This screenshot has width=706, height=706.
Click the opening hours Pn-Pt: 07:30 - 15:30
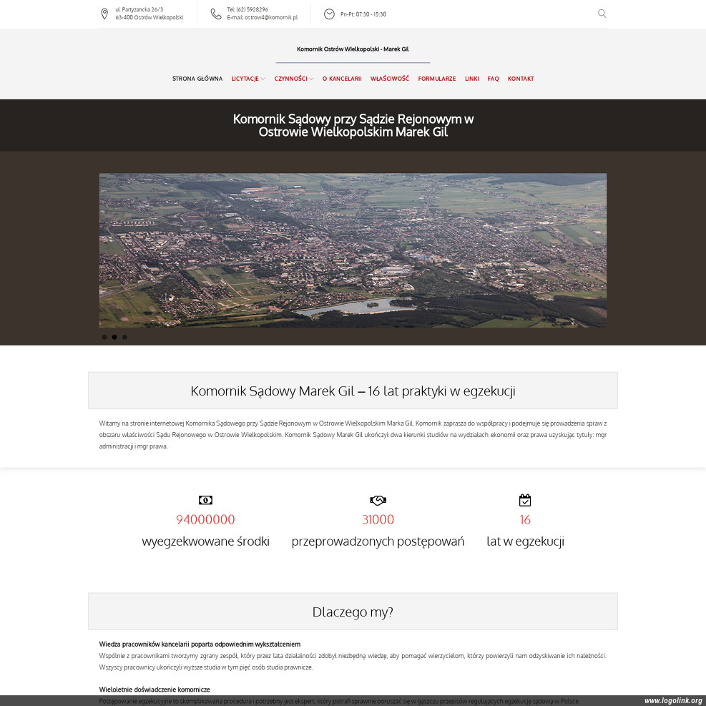tap(363, 14)
